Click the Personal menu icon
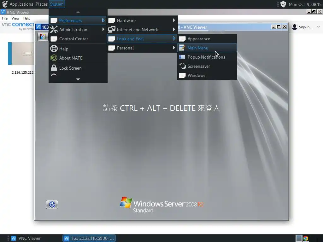The width and height of the screenshot is (323, 242). [112, 48]
